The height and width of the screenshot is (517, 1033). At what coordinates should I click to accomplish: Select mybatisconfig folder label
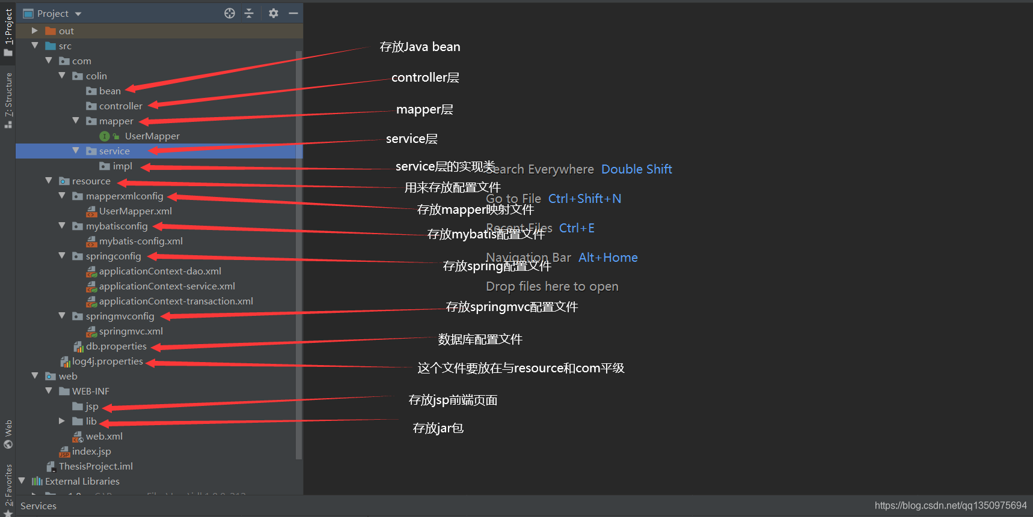coord(117,226)
